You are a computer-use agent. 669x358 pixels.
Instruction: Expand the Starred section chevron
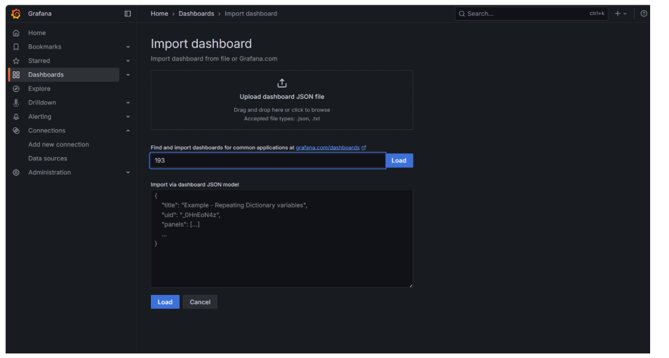[128, 61]
